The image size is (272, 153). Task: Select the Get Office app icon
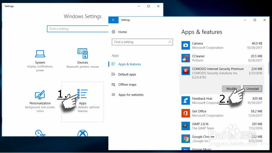coord(186,113)
